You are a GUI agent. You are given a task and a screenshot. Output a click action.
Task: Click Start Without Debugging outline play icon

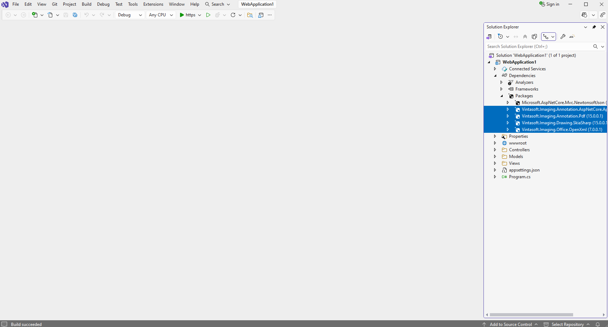click(208, 15)
